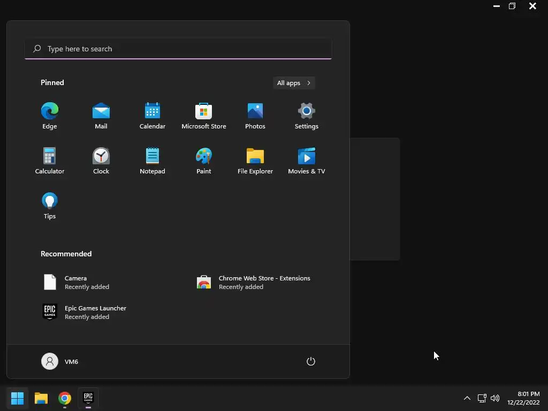Launch the Photos app
This screenshot has width=548, height=411.
(255, 116)
